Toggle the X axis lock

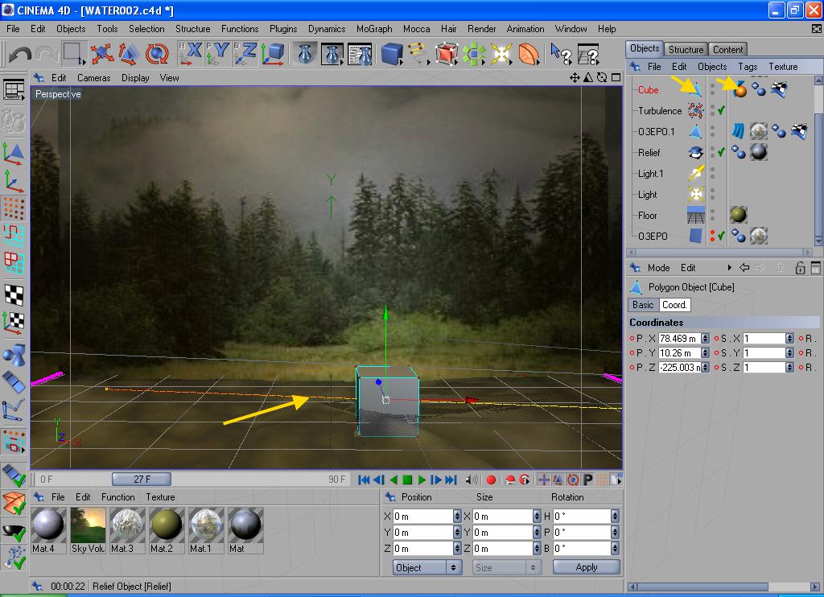[192, 54]
